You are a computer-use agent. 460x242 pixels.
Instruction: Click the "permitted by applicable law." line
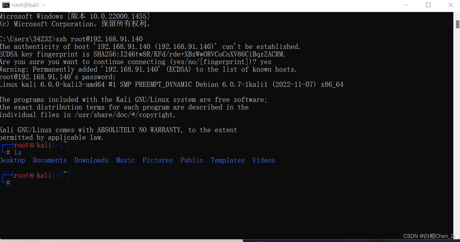(x=51, y=138)
